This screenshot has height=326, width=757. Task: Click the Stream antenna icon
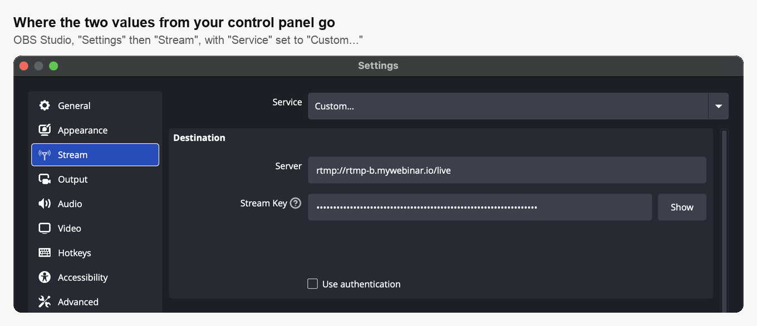tap(45, 154)
